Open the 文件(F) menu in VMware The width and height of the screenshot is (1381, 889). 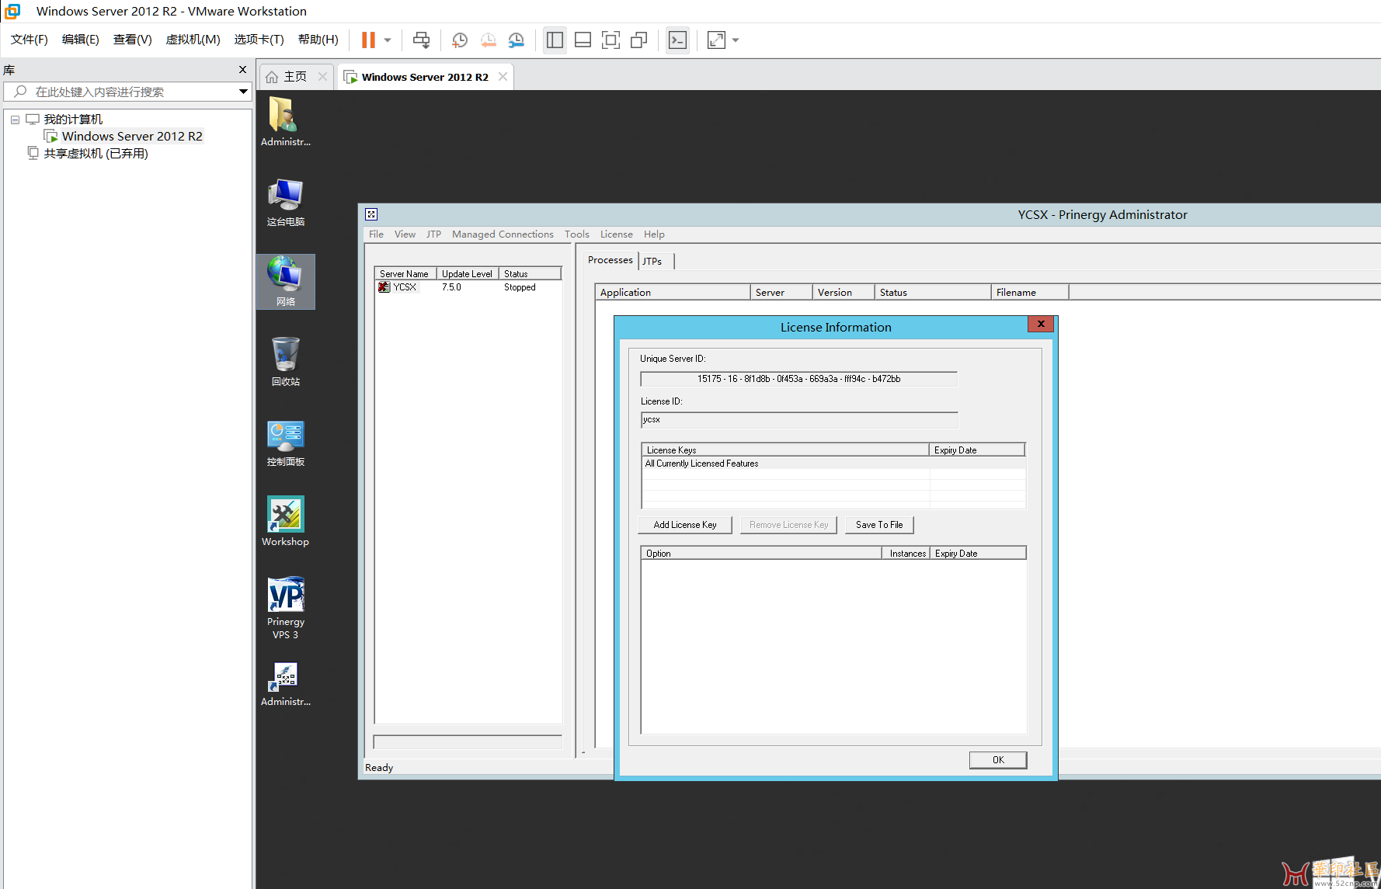point(30,40)
